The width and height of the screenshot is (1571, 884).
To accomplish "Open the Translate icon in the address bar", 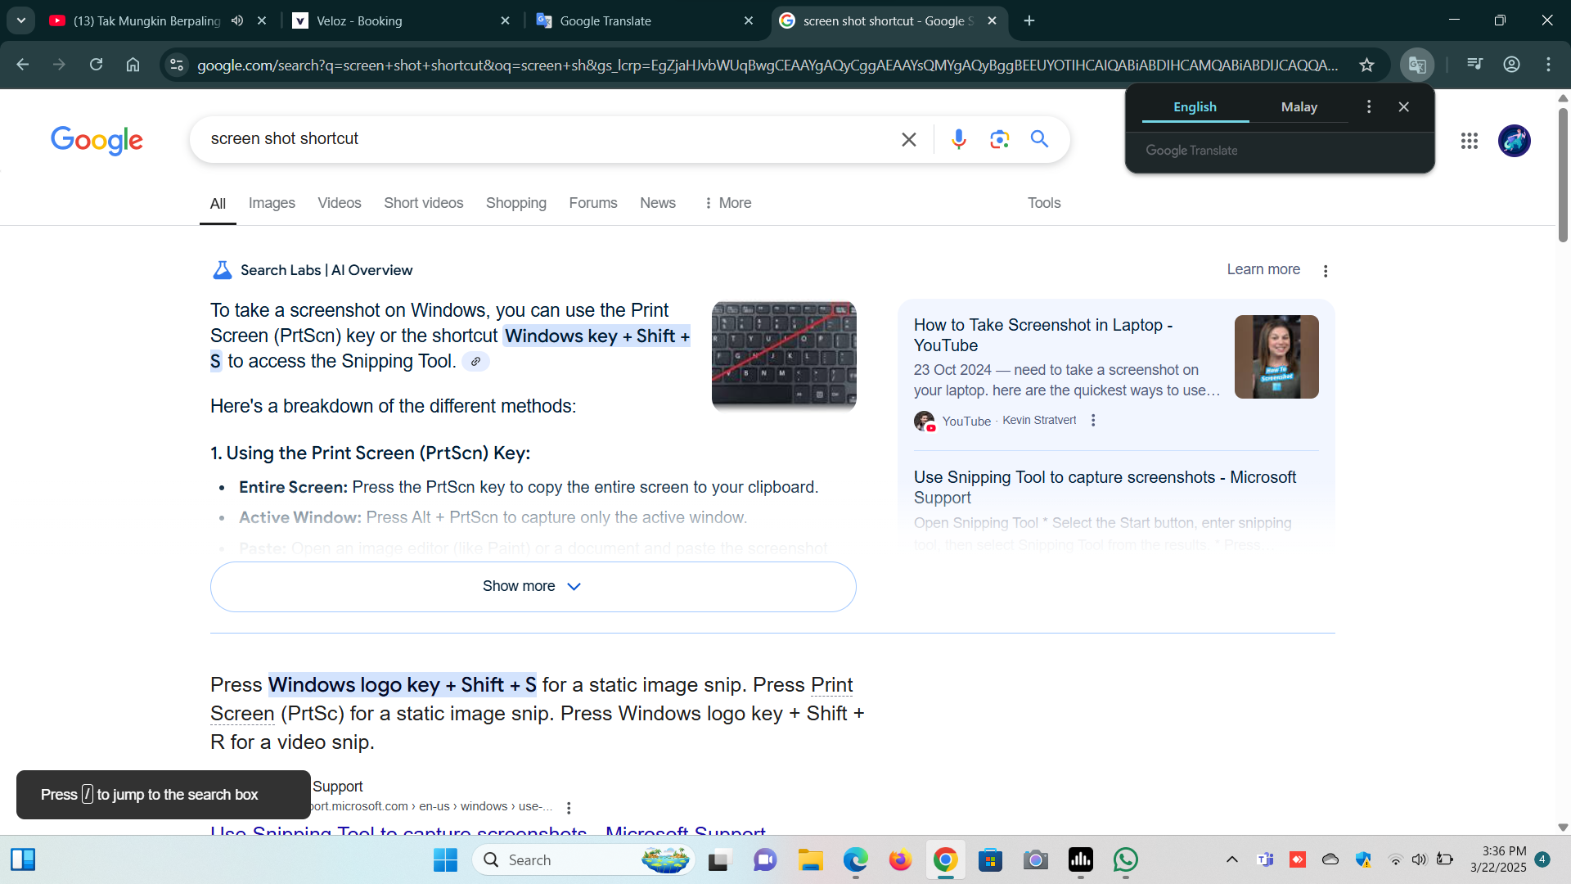I will tap(1416, 65).
